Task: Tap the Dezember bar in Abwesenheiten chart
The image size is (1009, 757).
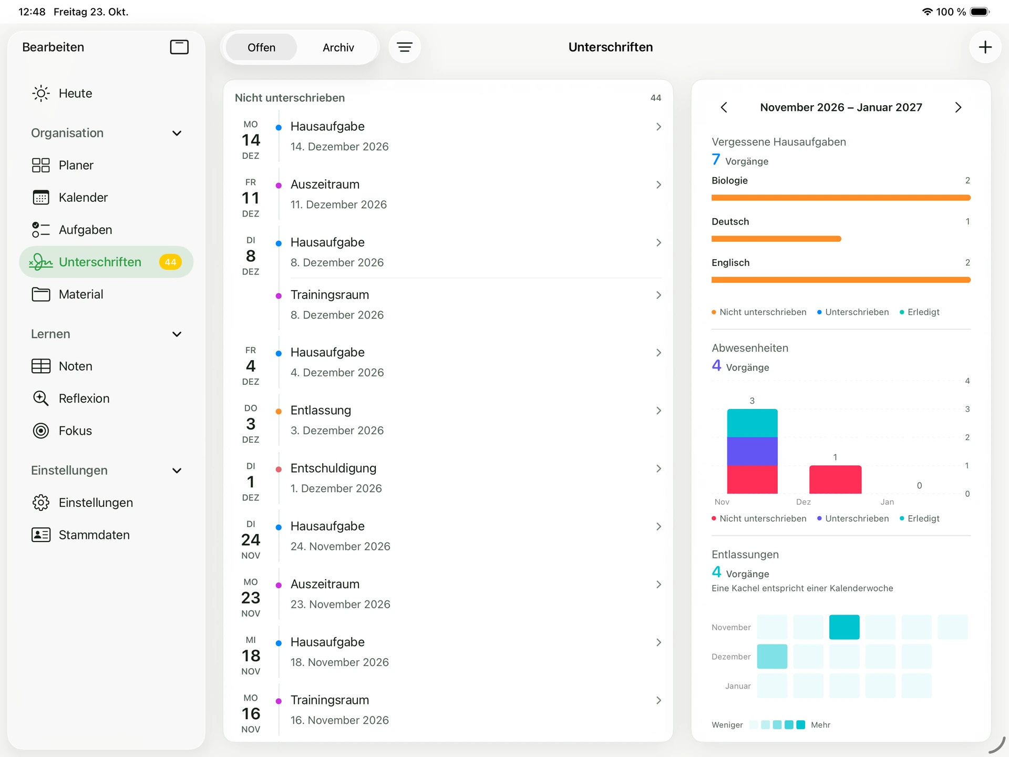Action: [x=835, y=479]
